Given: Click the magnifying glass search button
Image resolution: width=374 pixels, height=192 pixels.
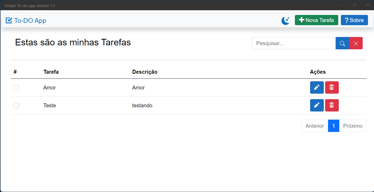Looking at the screenshot, I should tap(342, 43).
